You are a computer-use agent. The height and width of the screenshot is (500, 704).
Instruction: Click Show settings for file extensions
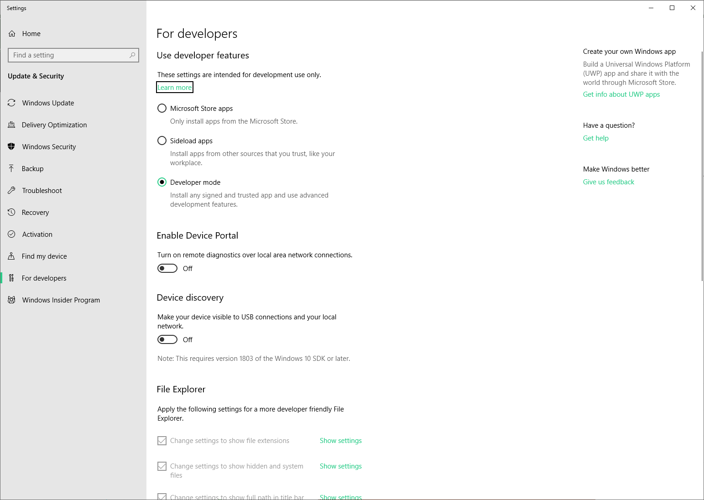[341, 441]
